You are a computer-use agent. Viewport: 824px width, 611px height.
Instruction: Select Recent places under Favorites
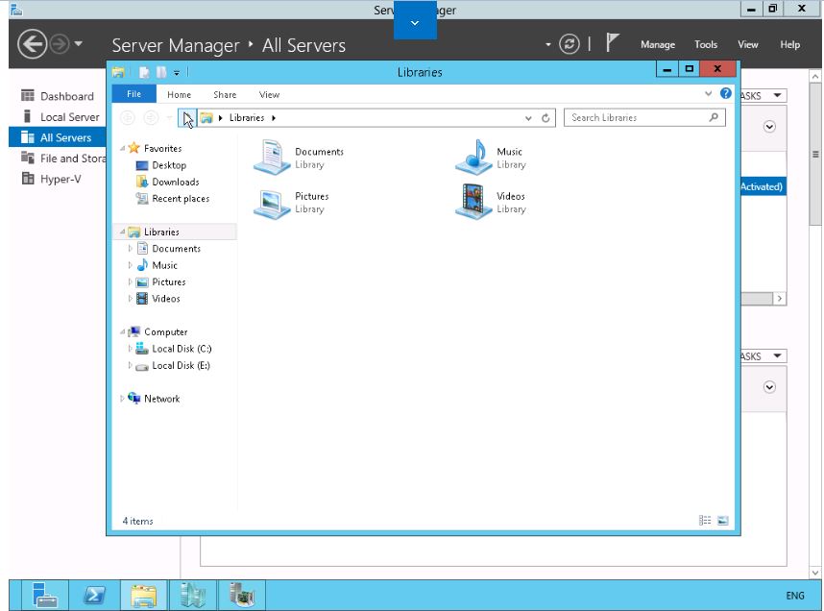[172, 198]
